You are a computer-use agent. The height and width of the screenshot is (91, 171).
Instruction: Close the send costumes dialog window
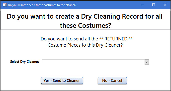click(165, 5)
